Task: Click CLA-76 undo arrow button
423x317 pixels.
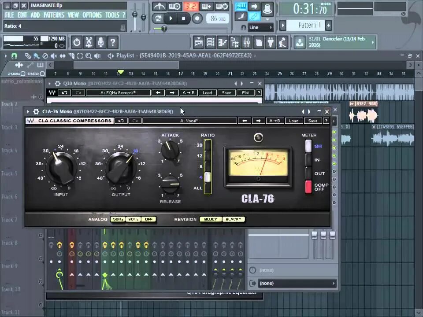Action: click(x=121, y=121)
